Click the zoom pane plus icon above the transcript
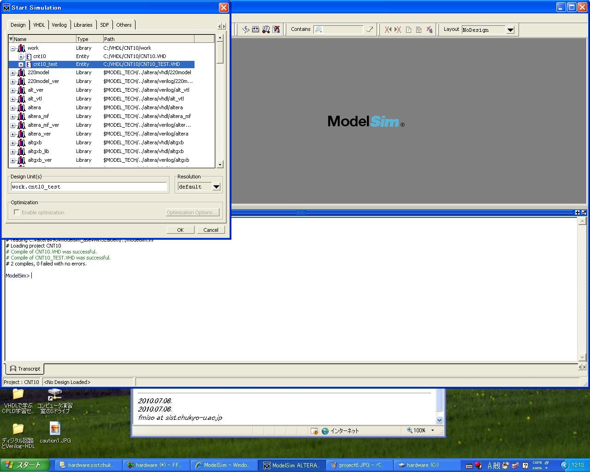Screen dimensions: 590x472 (577, 212)
